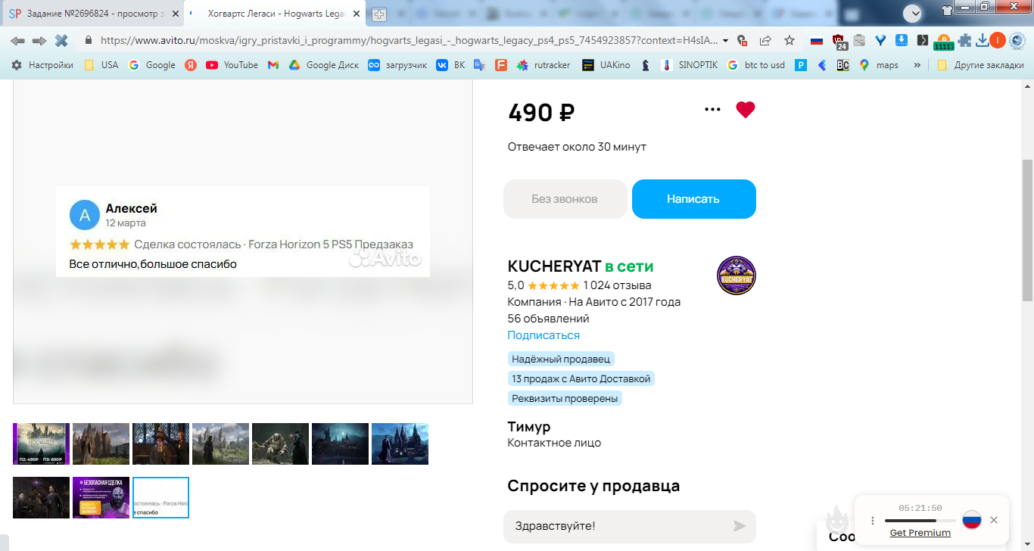
Task: Select the purple Безопасная сделка thumbnail
Action: click(101, 497)
